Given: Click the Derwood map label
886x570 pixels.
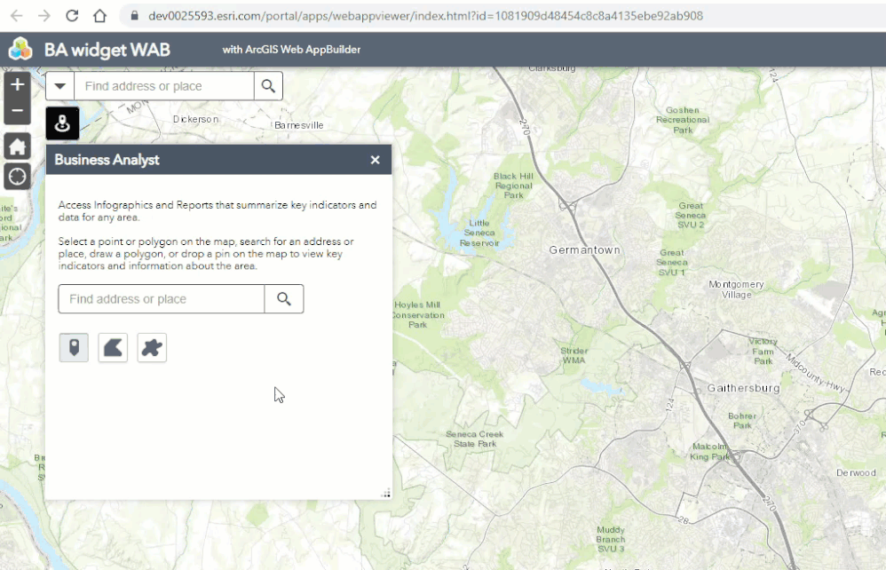Looking at the screenshot, I should (856, 473).
